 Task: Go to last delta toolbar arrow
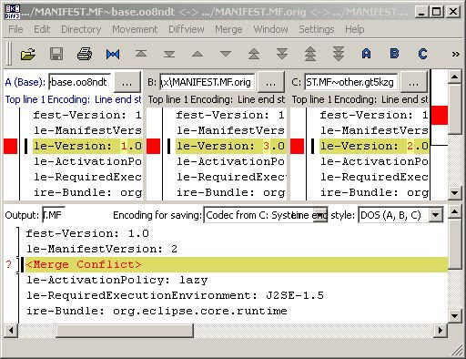coord(169,54)
